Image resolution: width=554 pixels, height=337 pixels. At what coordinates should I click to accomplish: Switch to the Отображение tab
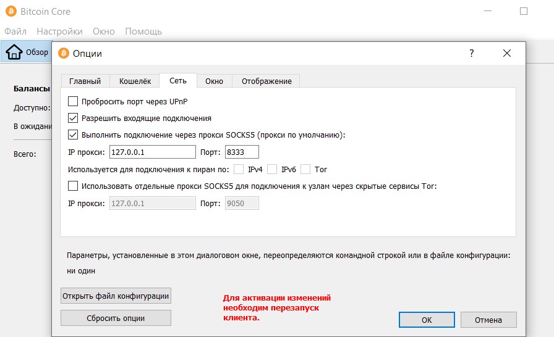(x=266, y=81)
